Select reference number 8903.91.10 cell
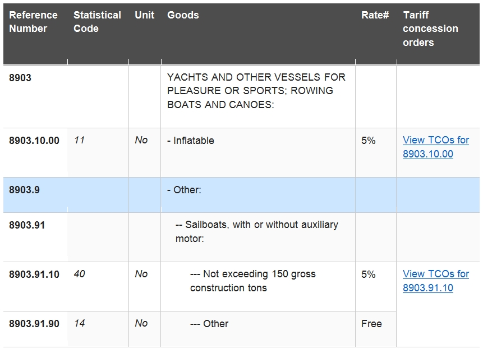The width and height of the screenshot is (483, 349). [34, 274]
